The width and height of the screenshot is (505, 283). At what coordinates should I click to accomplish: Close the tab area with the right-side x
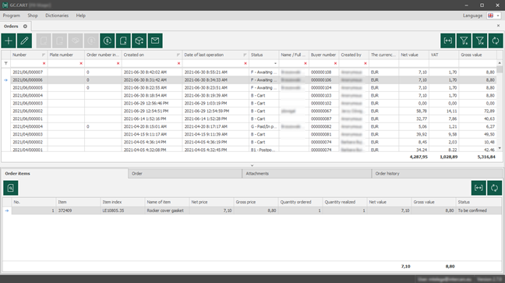[x=498, y=26]
